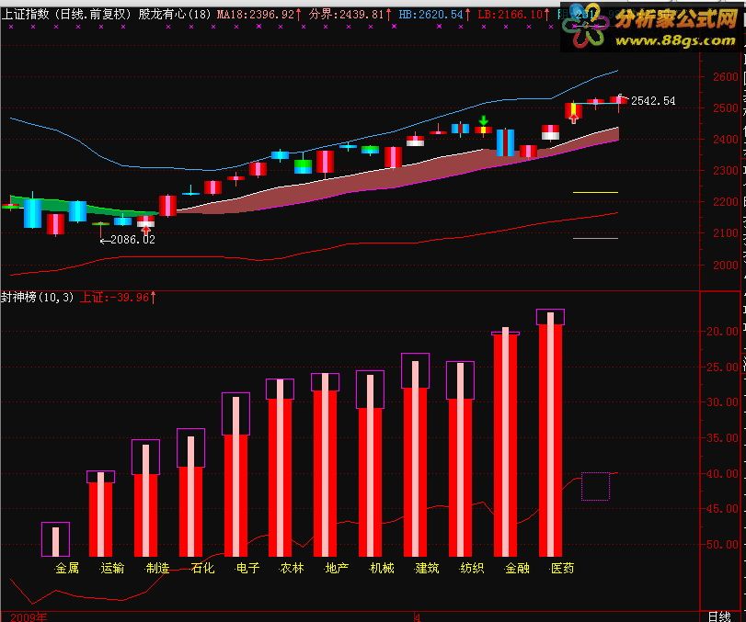Select the 金属 sector bar
The height and width of the screenshot is (622, 746).
56,539
